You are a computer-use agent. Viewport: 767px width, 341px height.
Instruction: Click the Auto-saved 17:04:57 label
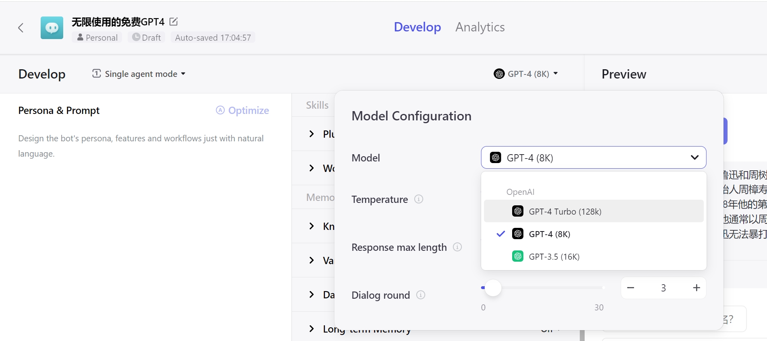213,37
